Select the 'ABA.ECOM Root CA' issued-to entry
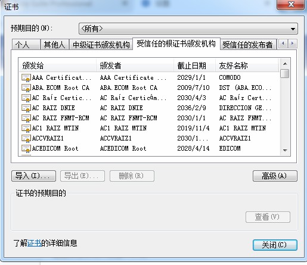 pos(61,88)
